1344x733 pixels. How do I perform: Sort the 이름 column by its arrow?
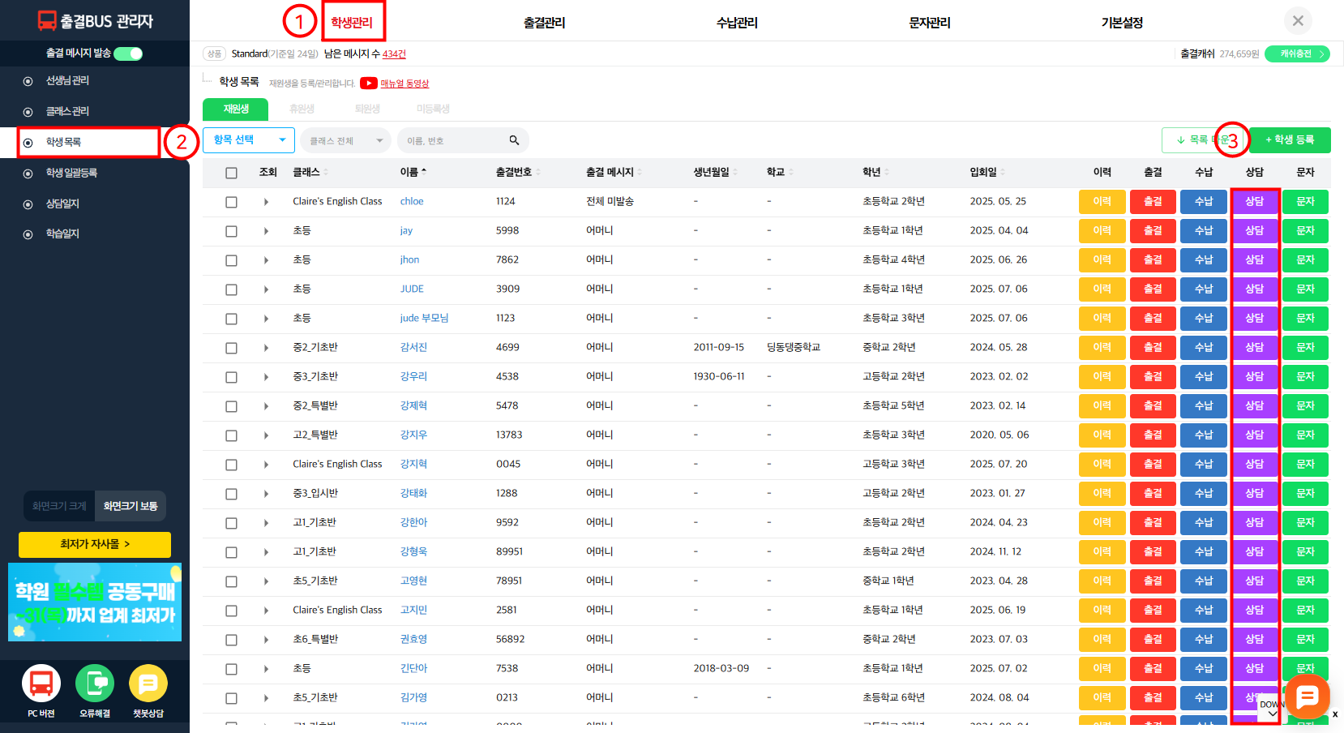424,172
